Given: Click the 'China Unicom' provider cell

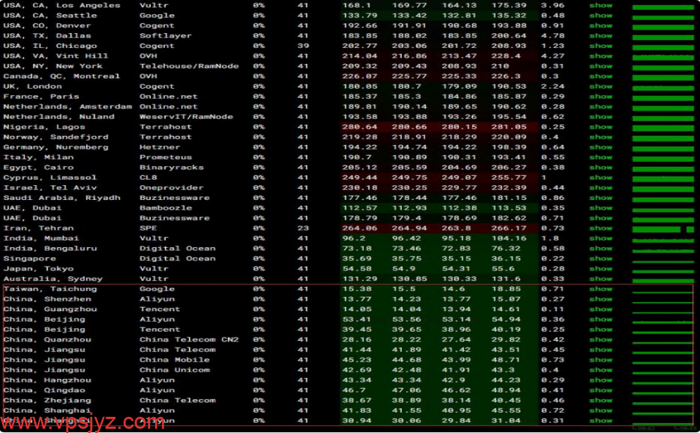Looking at the screenshot, I should (x=174, y=370).
